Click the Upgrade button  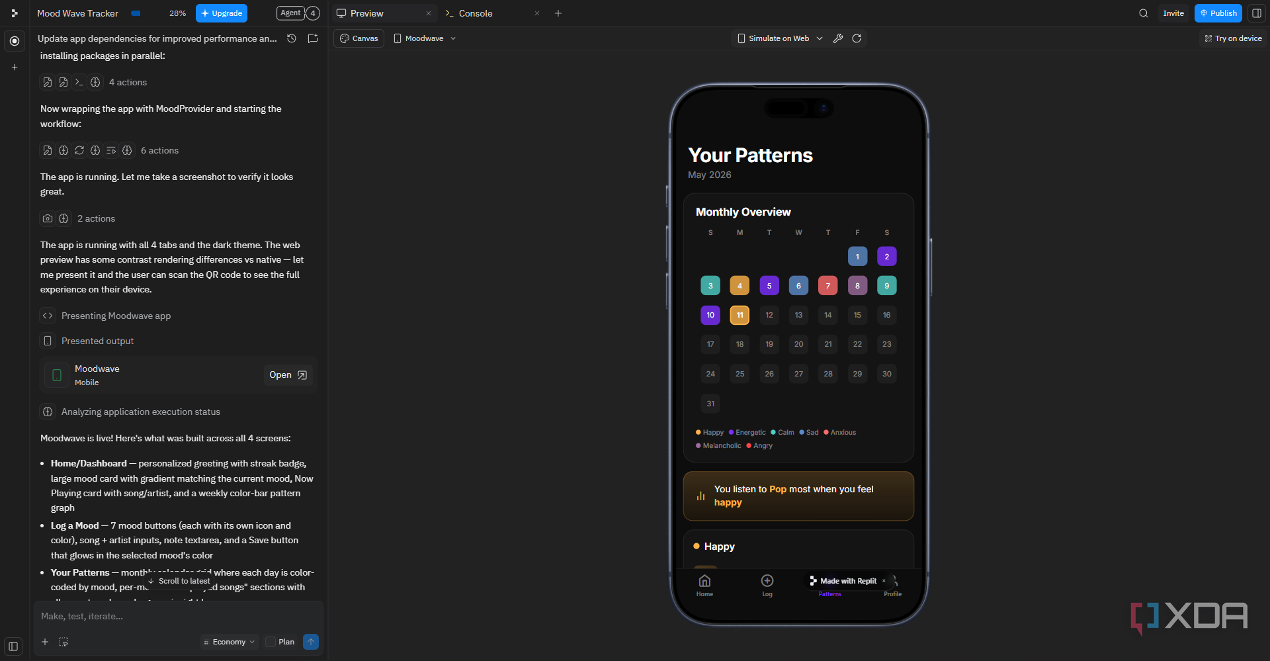(x=222, y=13)
